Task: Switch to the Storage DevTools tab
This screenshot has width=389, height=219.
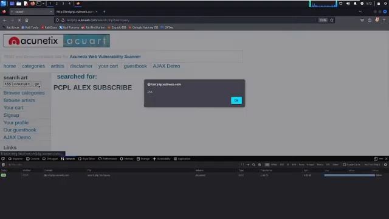Action: click(x=143, y=159)
